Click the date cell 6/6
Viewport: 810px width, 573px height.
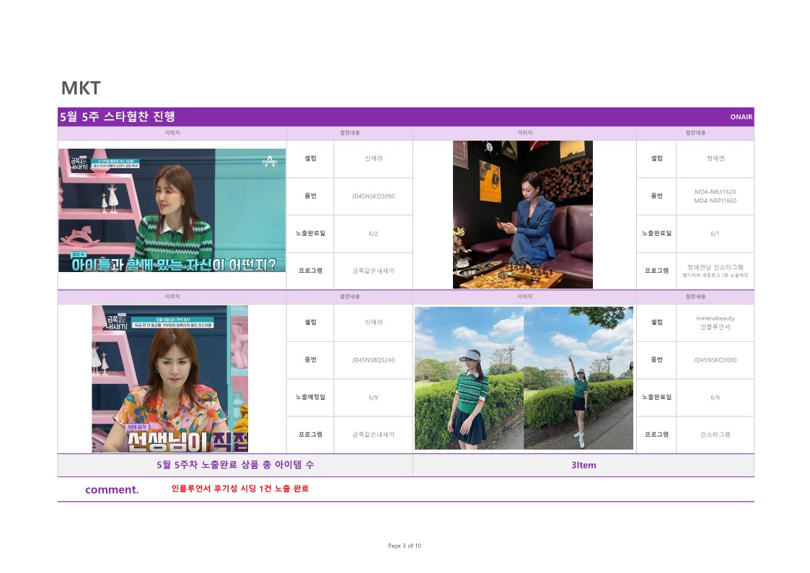tap(716, 398)
